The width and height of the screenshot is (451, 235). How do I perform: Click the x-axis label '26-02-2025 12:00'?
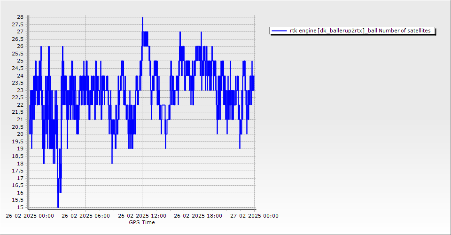tap(142, 216)
